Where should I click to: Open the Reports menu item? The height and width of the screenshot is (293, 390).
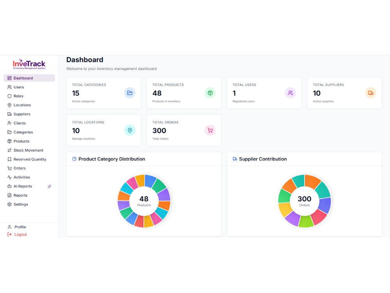point(29,195)
